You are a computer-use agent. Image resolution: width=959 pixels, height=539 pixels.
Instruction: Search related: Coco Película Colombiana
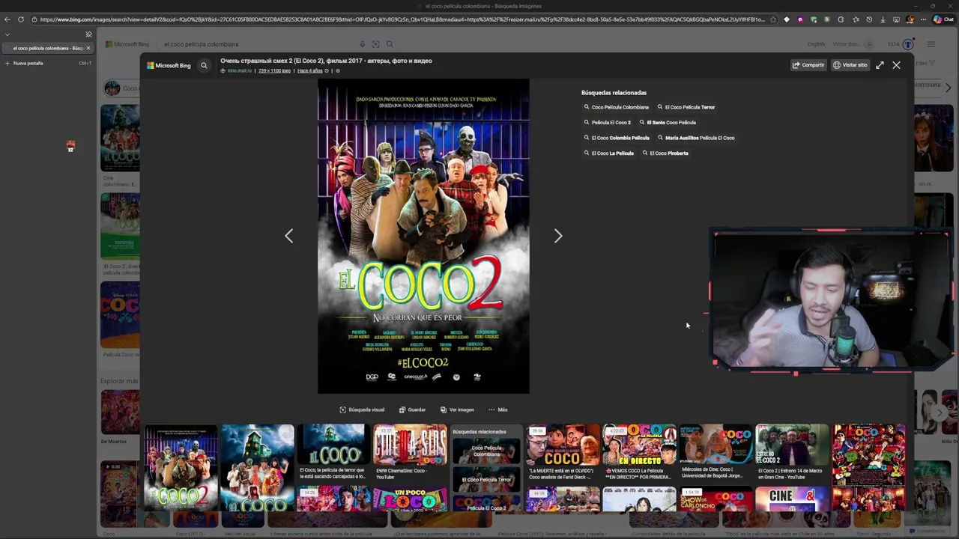point(616,107)
